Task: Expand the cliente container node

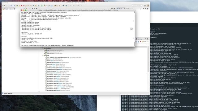Action: [45, 52]
